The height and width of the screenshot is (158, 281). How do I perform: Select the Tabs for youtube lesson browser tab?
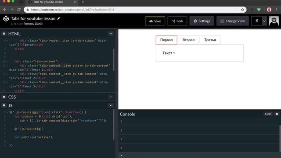click(x=52, y=2)
